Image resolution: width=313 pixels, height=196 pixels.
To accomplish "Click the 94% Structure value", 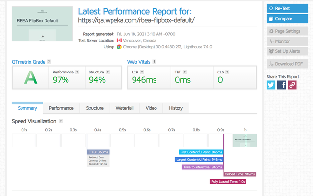I will 97,80.
